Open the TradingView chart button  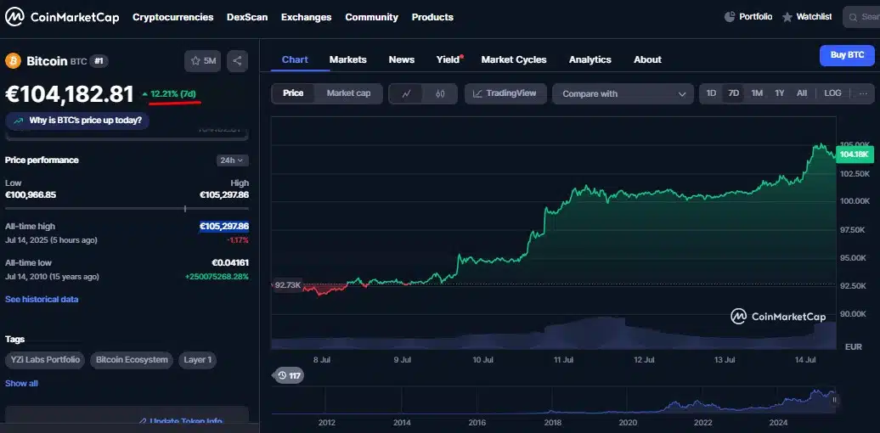[504, 93]
